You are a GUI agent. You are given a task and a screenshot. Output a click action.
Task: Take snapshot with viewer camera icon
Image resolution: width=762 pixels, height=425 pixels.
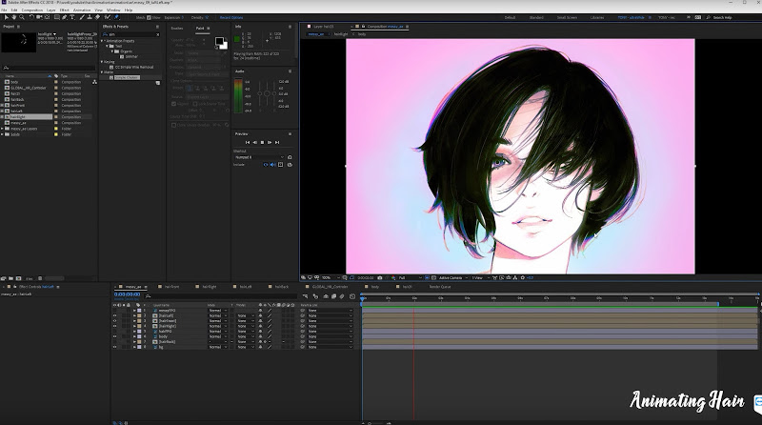pos(380,277)
